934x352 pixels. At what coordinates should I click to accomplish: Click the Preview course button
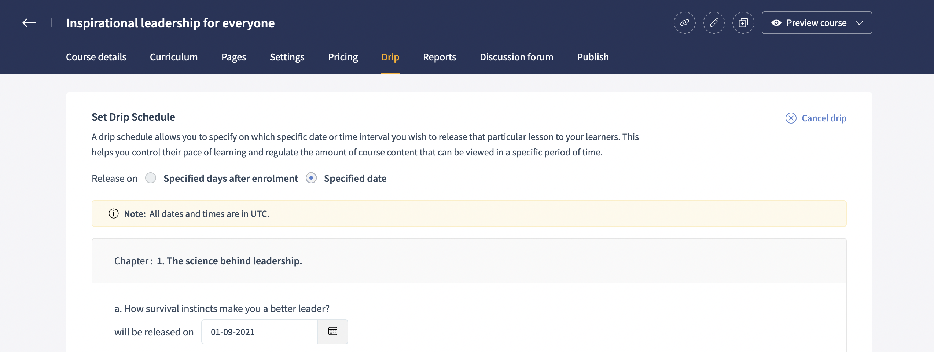(x=816, y=23)
